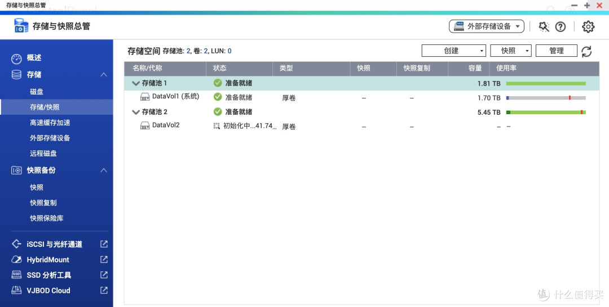Collapse the 快照备份 sidebar section
The height and width of the screenshot is (307, 609).
pyautogui.click(x=103, y=170)
